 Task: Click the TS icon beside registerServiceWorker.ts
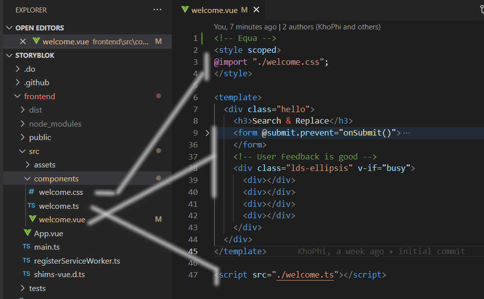click(26, 261)
